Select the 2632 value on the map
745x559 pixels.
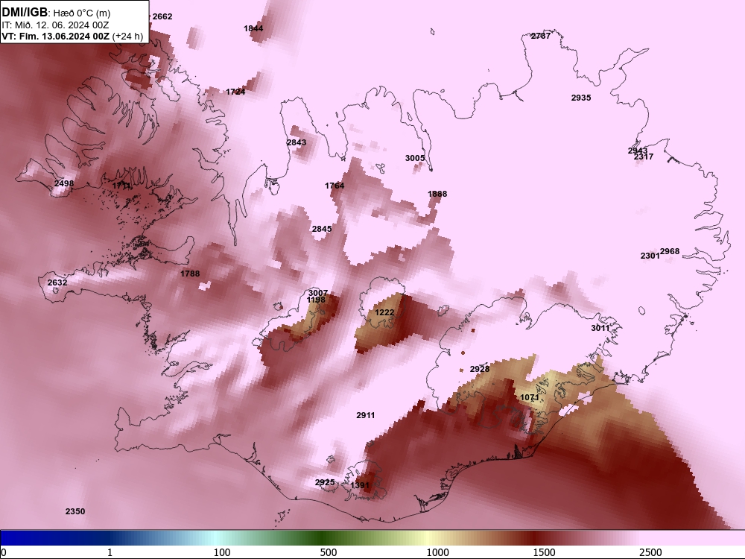(x=57, y=282)
